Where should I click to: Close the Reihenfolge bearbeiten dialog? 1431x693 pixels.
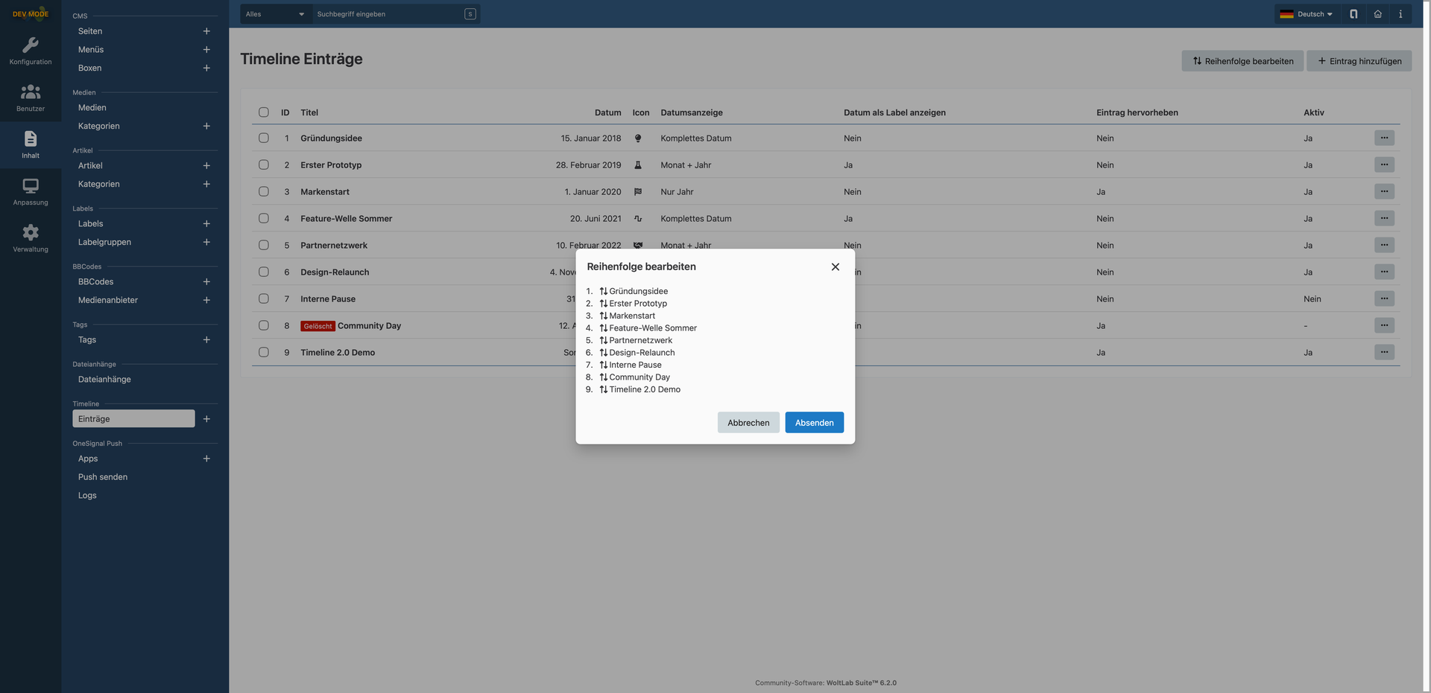click(x=835, y=267)
